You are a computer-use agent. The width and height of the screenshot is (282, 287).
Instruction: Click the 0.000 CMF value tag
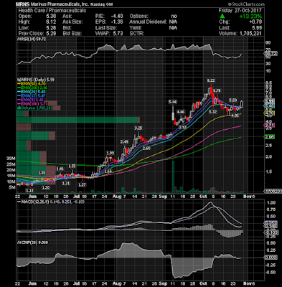pyautogui.click(x=271, y=258)
